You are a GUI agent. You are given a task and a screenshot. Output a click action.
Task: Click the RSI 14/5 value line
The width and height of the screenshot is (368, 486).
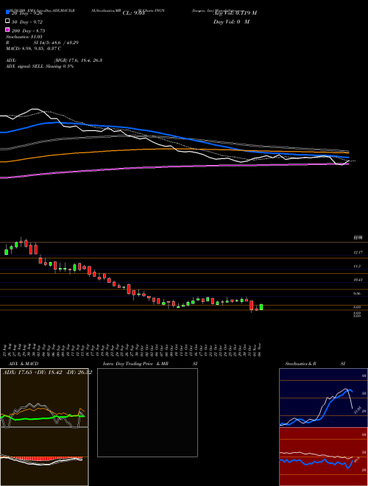tap(42, 43)
